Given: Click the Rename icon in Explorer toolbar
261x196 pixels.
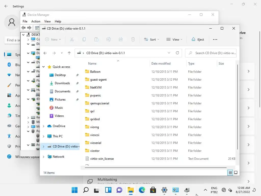Looking at the screenshot, I should [109, 40].
